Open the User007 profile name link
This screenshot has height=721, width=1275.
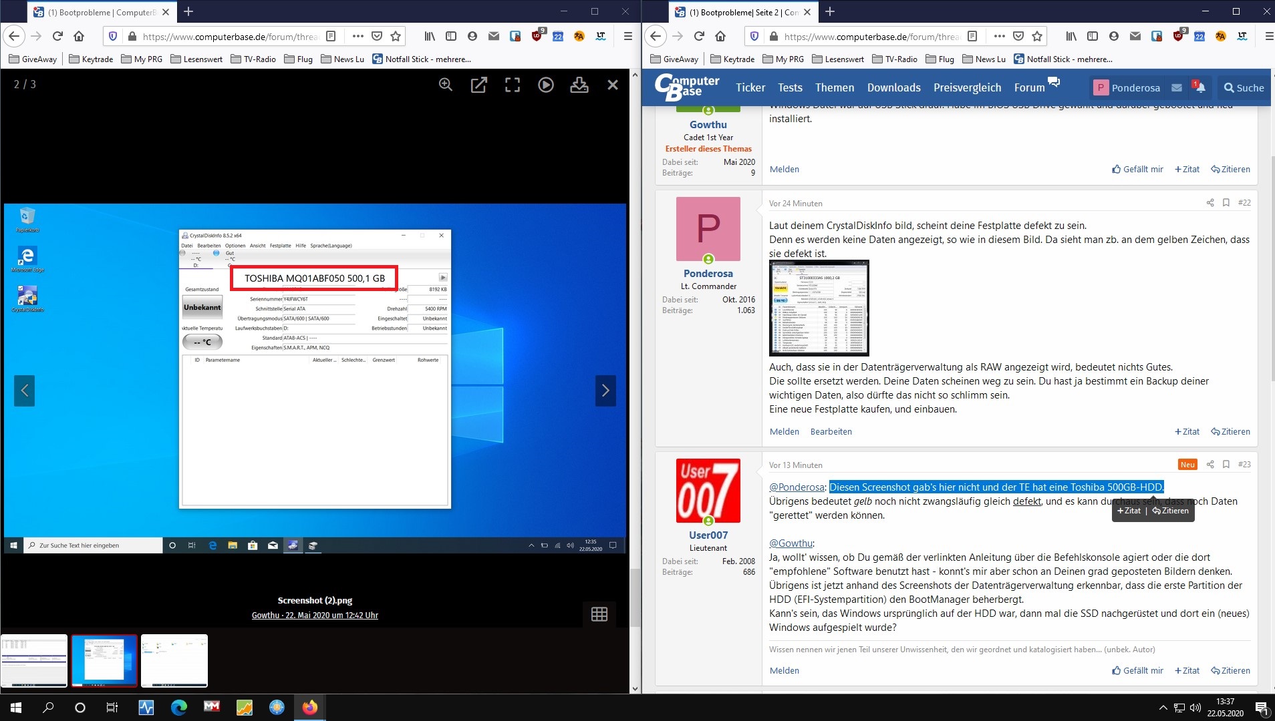click(x=708, y=535)
